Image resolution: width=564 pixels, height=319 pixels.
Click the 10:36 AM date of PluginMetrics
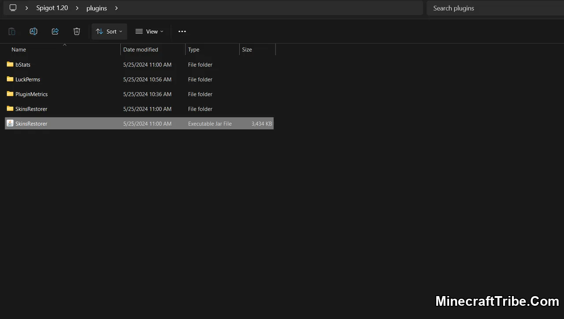click(147, 94)
